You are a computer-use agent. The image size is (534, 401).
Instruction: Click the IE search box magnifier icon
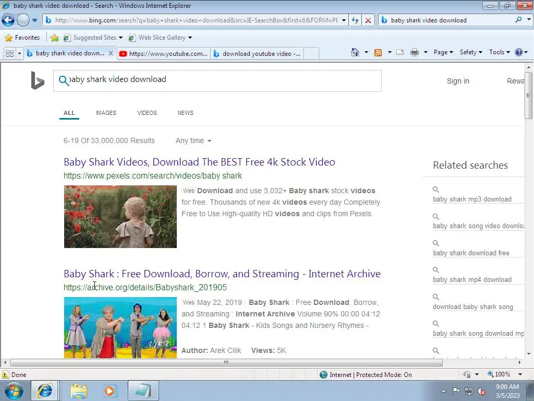click(518, 20)
